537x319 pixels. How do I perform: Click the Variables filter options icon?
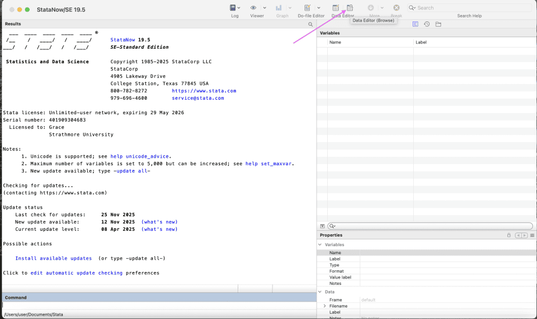(x=323, y=226)
